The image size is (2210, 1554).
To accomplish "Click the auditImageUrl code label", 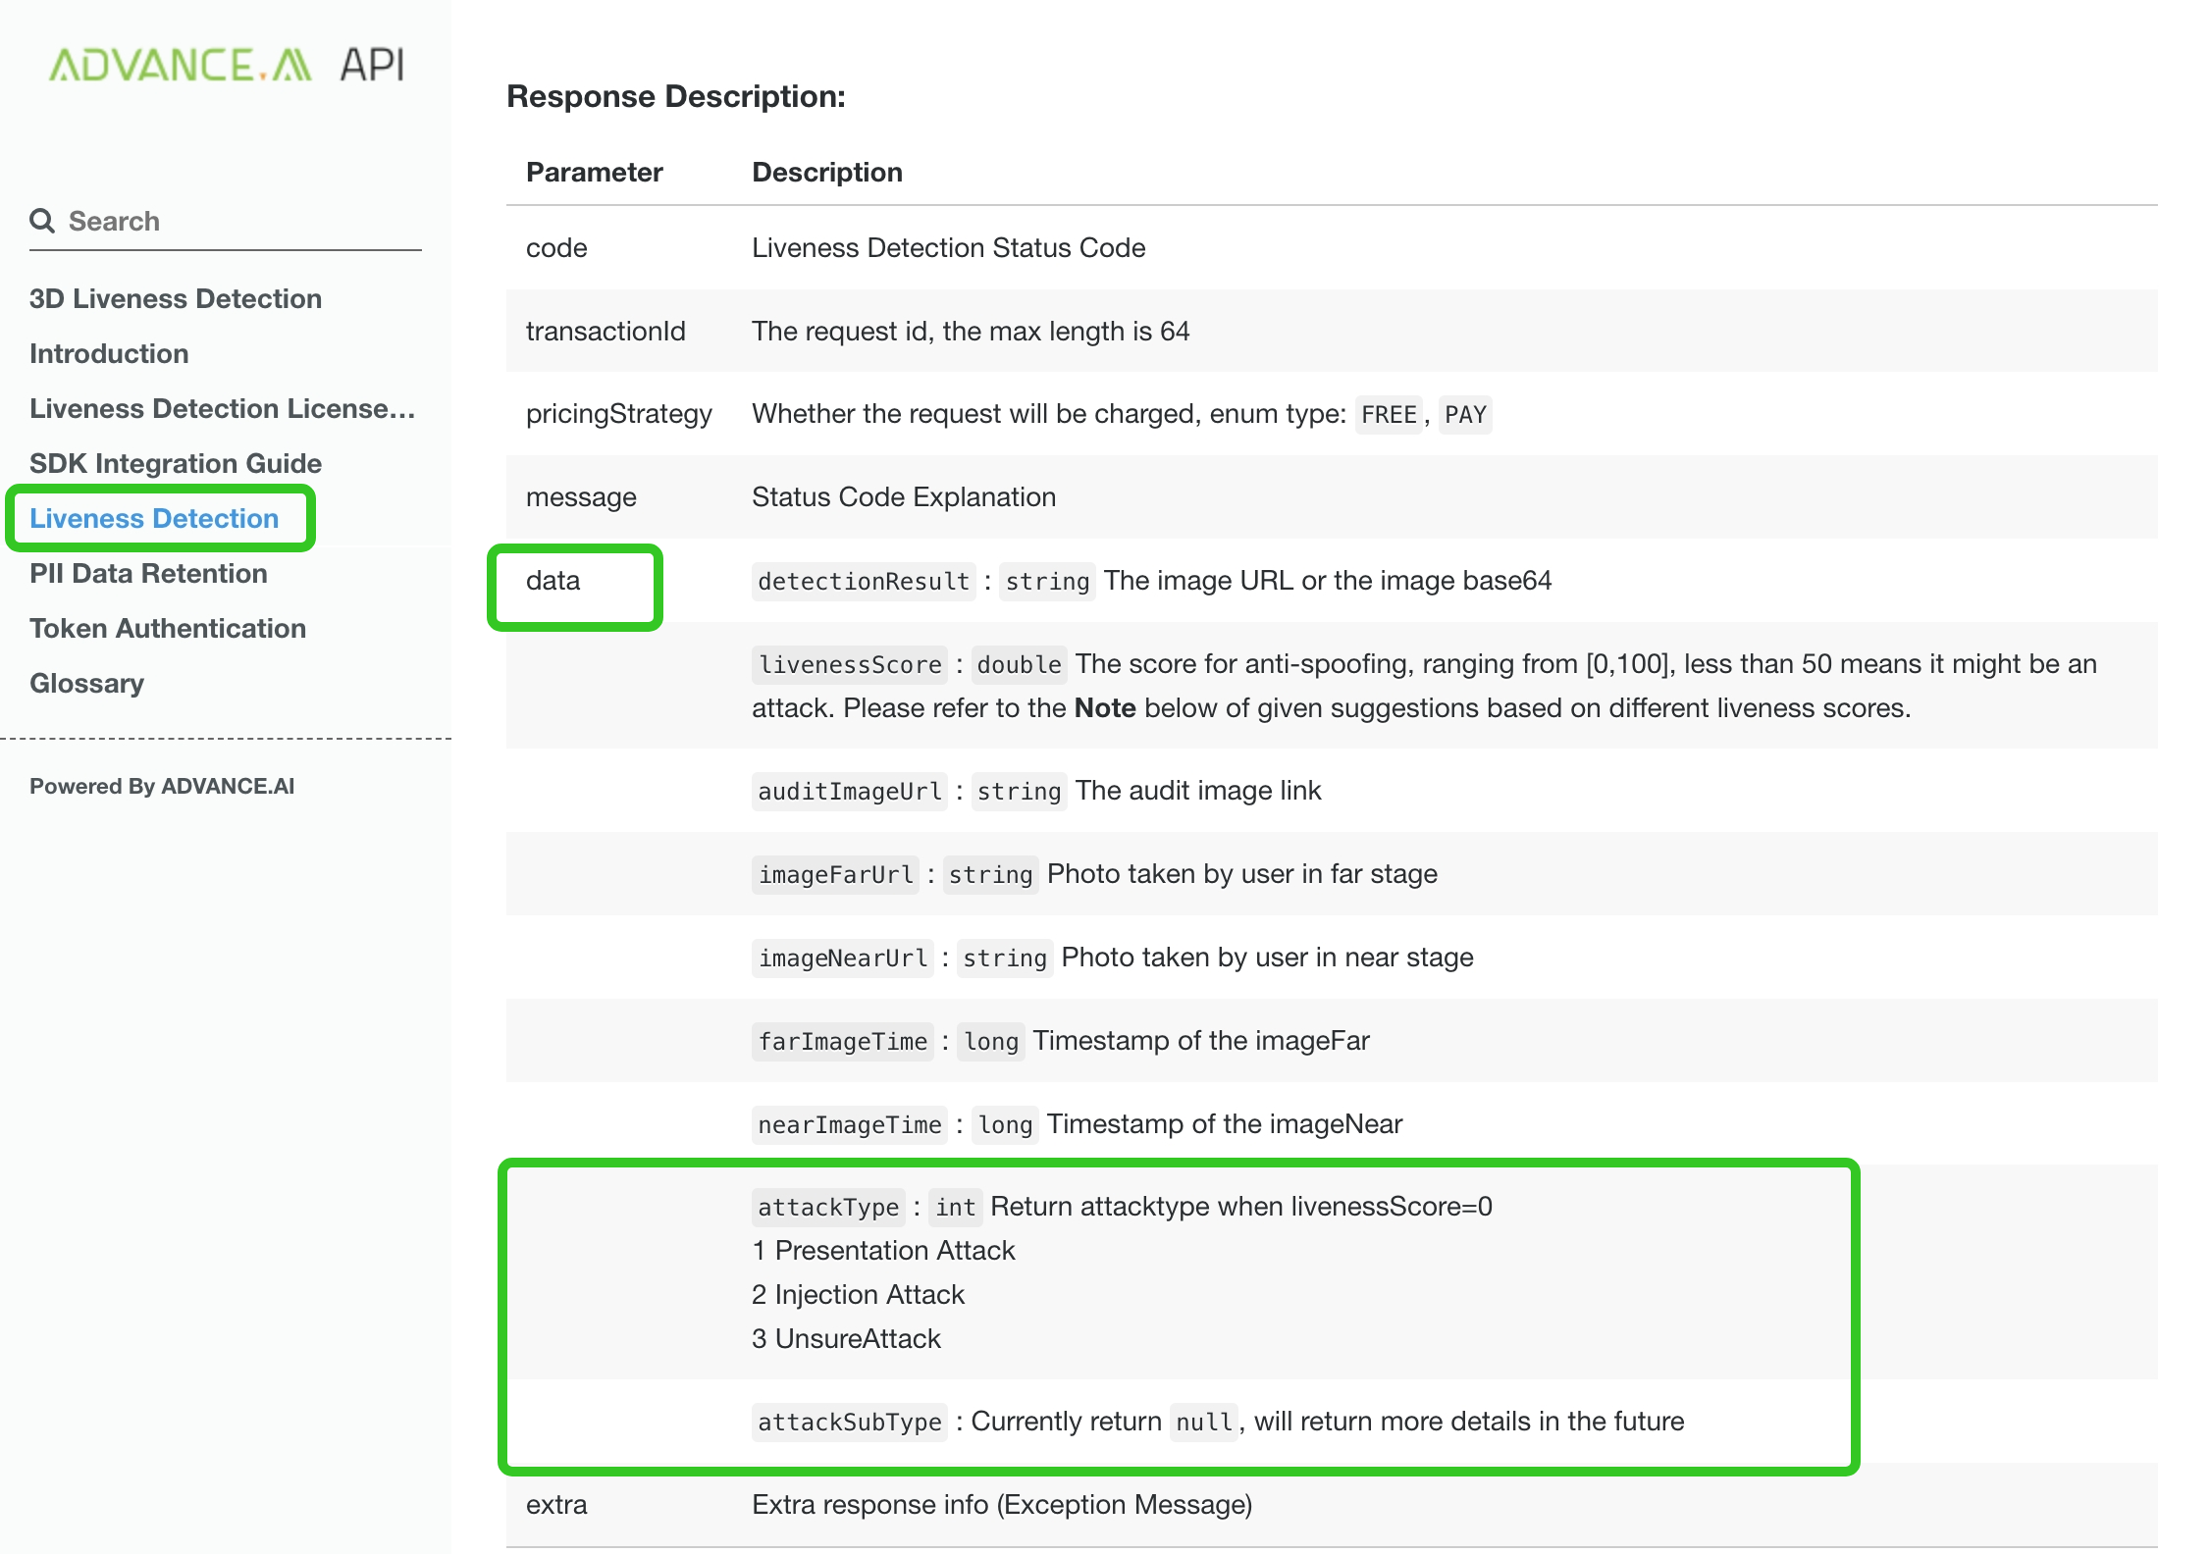I will [850, 792].
